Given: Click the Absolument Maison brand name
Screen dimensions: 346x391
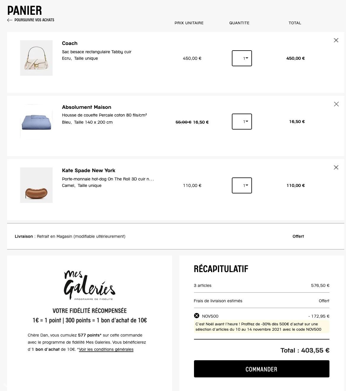Looking at the screenshot, I should coord(86,107).
